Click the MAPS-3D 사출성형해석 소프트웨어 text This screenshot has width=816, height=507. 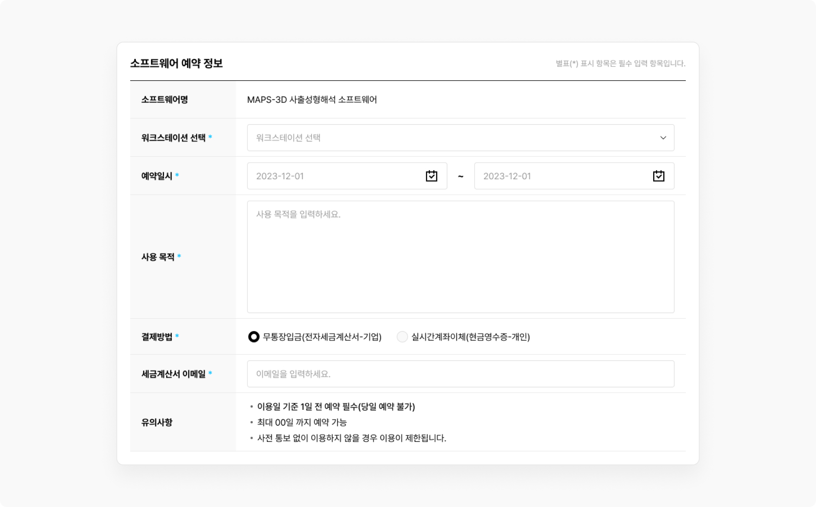tap(312, 100)
